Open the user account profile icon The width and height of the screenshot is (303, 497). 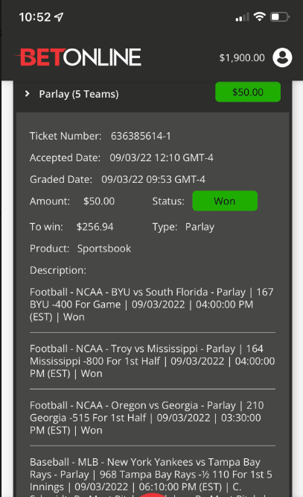[282, 57]
